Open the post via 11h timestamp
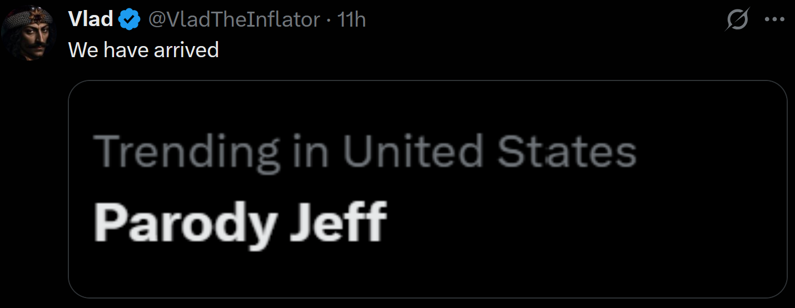 click(x=351, y=20)
